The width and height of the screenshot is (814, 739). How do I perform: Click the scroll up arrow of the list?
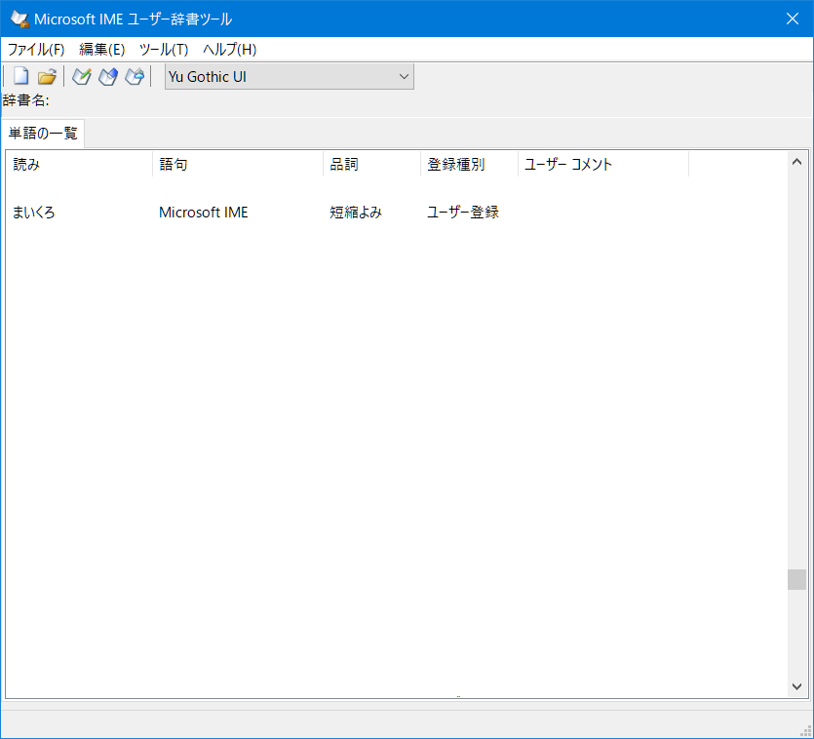point(796,162)
